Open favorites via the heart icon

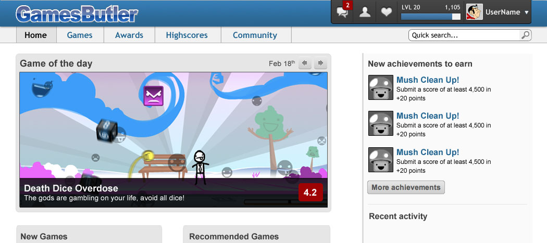[x=386, y=12]
